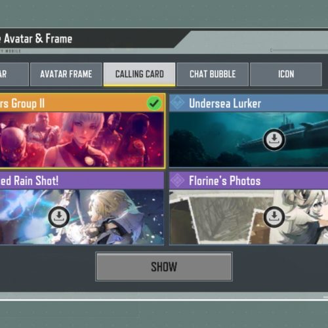
Task: Toggle the green checkmark on Group II card
Action: (x=154, y=103)
